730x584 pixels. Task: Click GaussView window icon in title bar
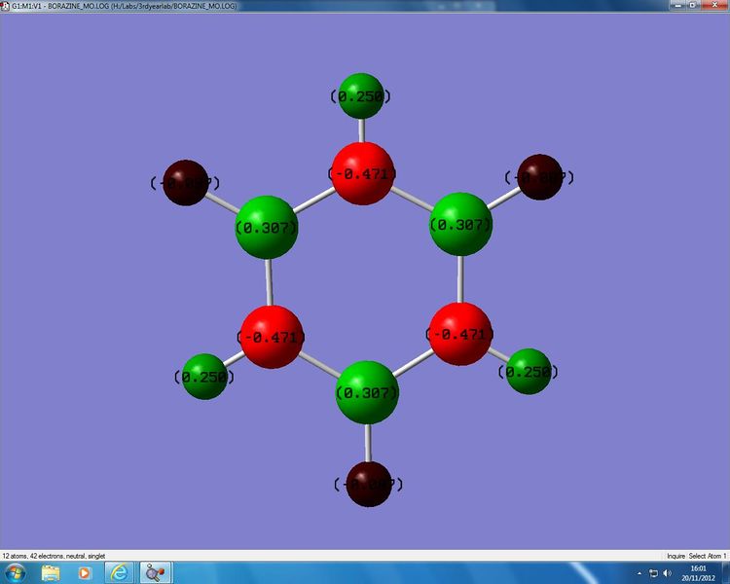[x=5, y=6]
